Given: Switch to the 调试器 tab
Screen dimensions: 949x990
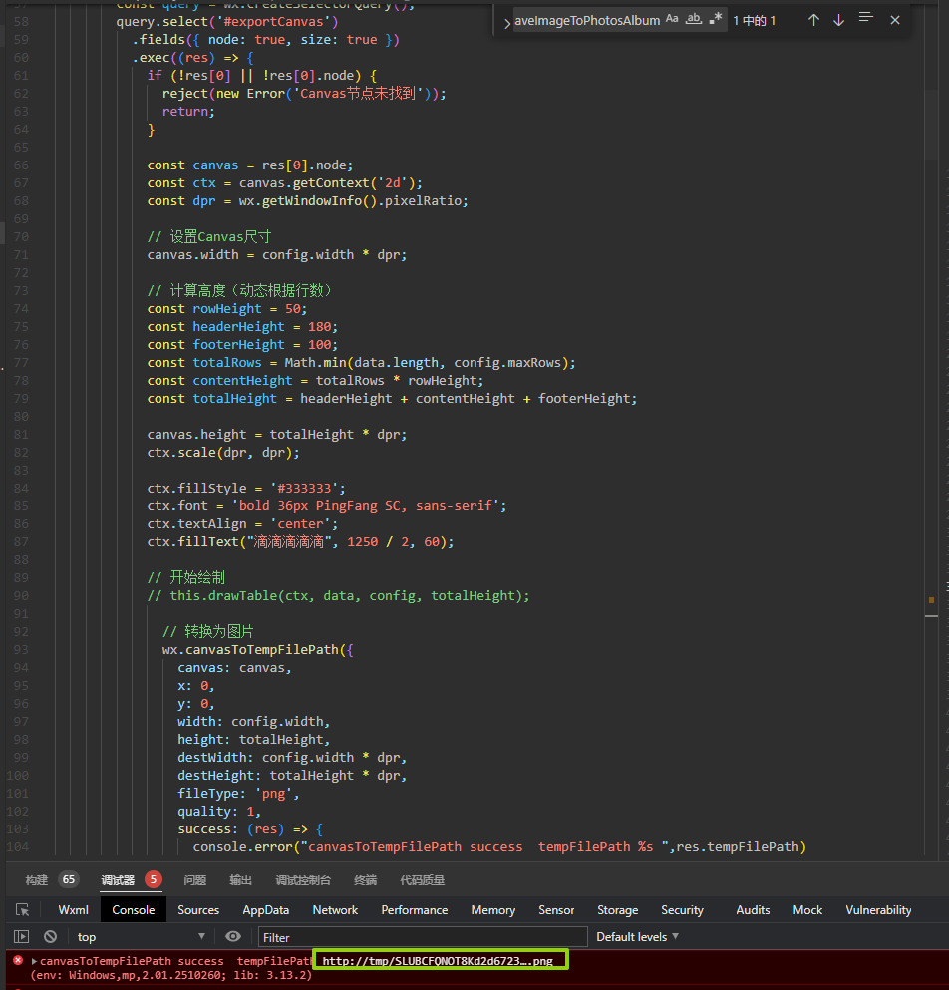Looking at the screenshot, I should [x=118, y=880].
